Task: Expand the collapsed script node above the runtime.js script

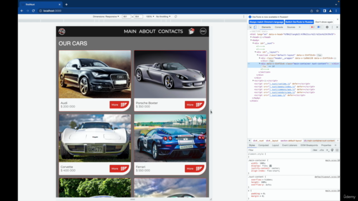Action: [253, 80]
